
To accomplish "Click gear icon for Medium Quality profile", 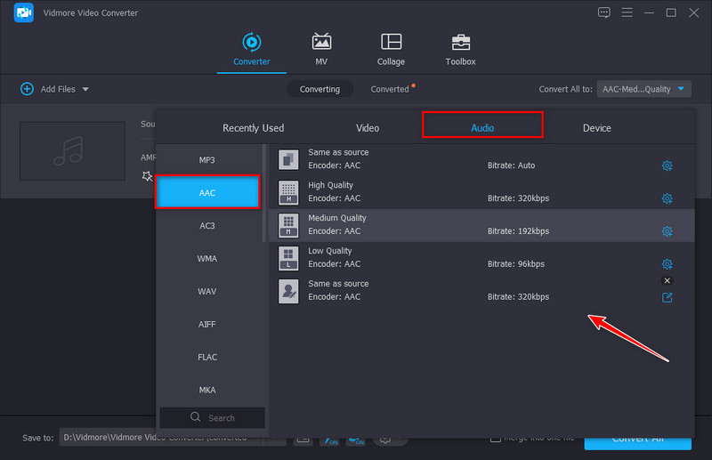I will [x=667, y=231].
